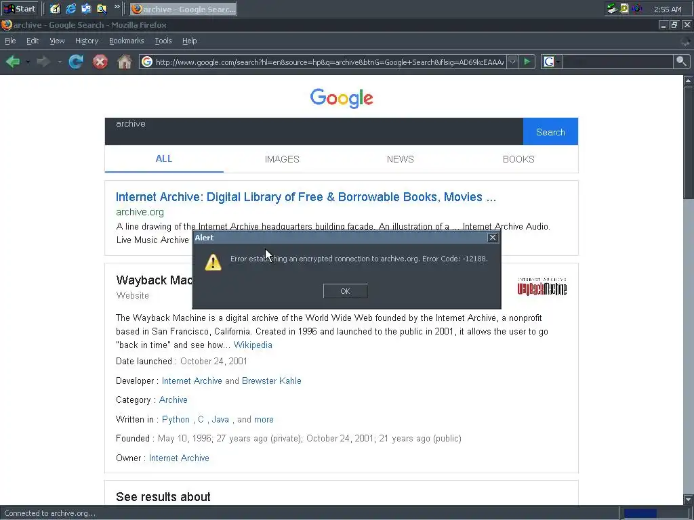The width and height of the screenshot is (694, 520).
Task: Launch Internet Explorer from quick launch
Action: pyautogui.click(x=70, y=8)
